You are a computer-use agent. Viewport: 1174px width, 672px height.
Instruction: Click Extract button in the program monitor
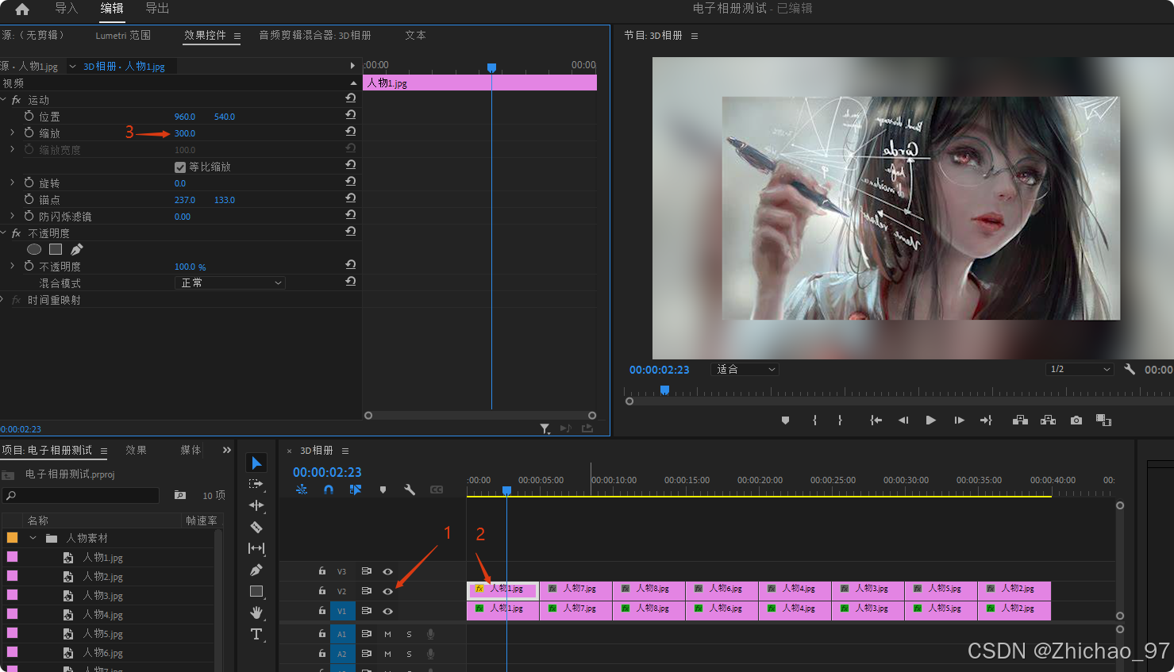(1048, 420)
